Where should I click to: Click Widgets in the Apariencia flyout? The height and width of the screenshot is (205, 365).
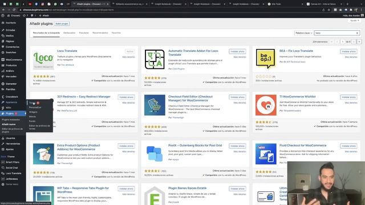pyautogui.click(x=33, y=112)
